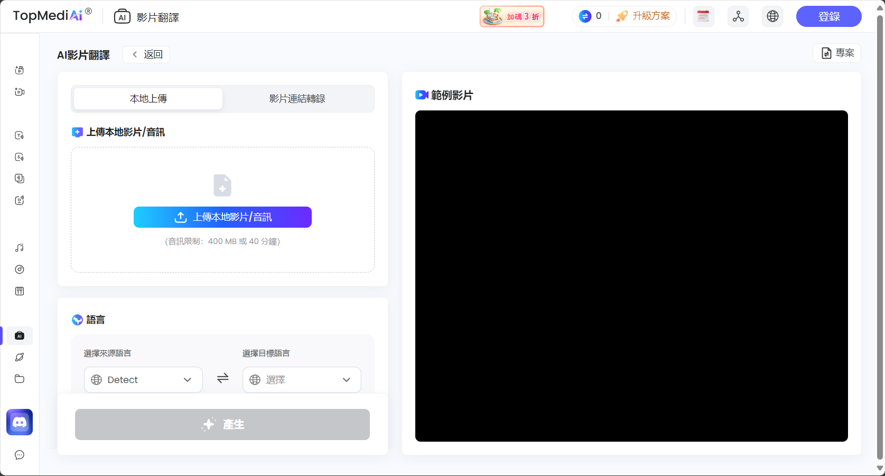Screen dimensions: 885x476
Task: Click the 選擇目標語言 label
Action: tap(266, 353)
